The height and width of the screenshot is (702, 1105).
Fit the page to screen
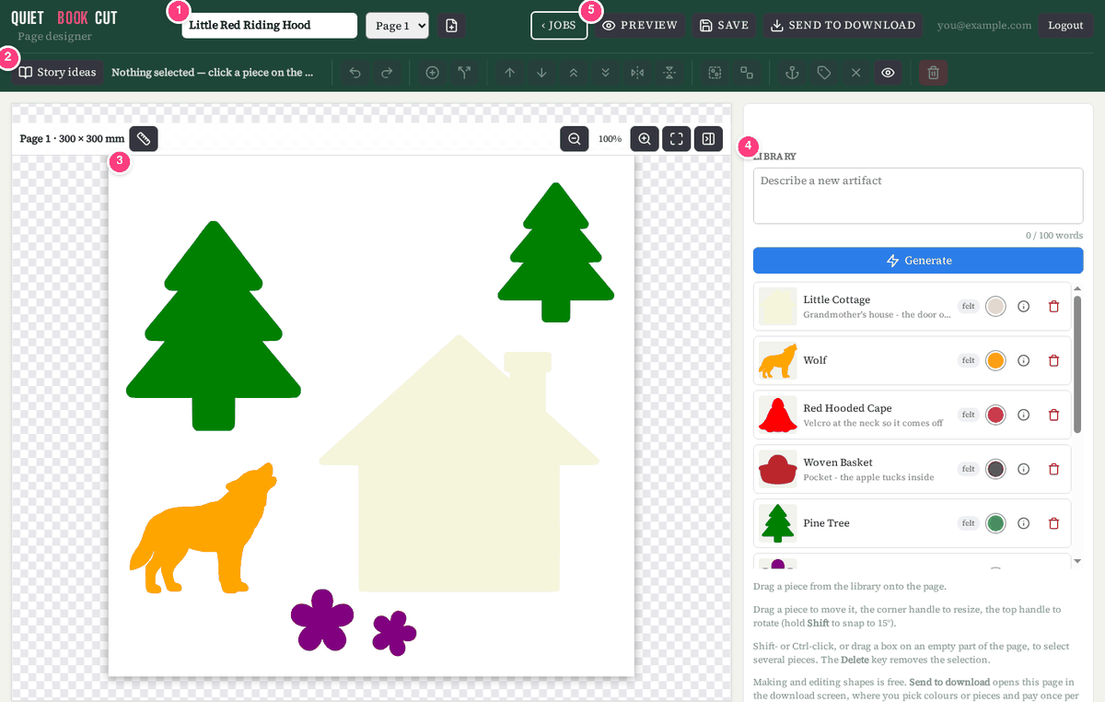pos(677,139)
